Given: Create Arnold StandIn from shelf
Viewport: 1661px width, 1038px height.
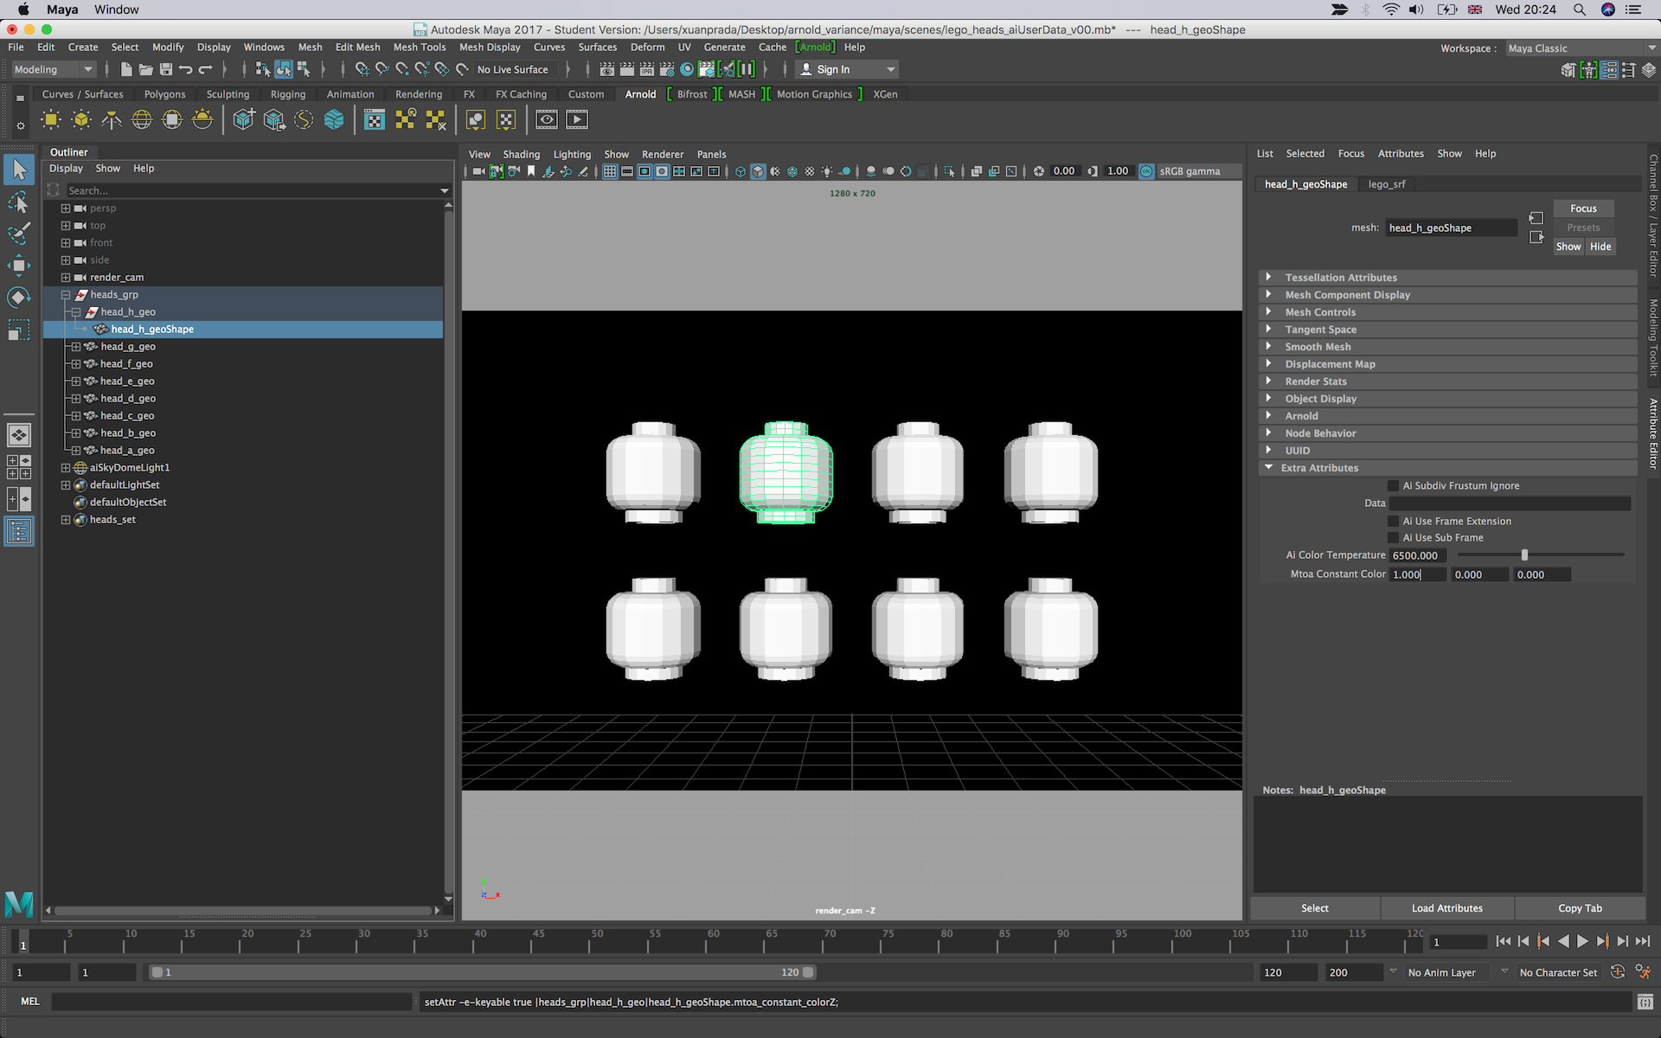Looking at the screenshot, I should (x=244, y=119).
